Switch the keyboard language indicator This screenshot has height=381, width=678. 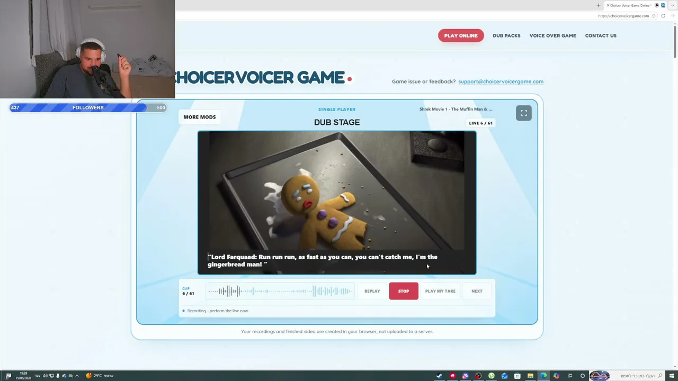click(x=37, y=376)
